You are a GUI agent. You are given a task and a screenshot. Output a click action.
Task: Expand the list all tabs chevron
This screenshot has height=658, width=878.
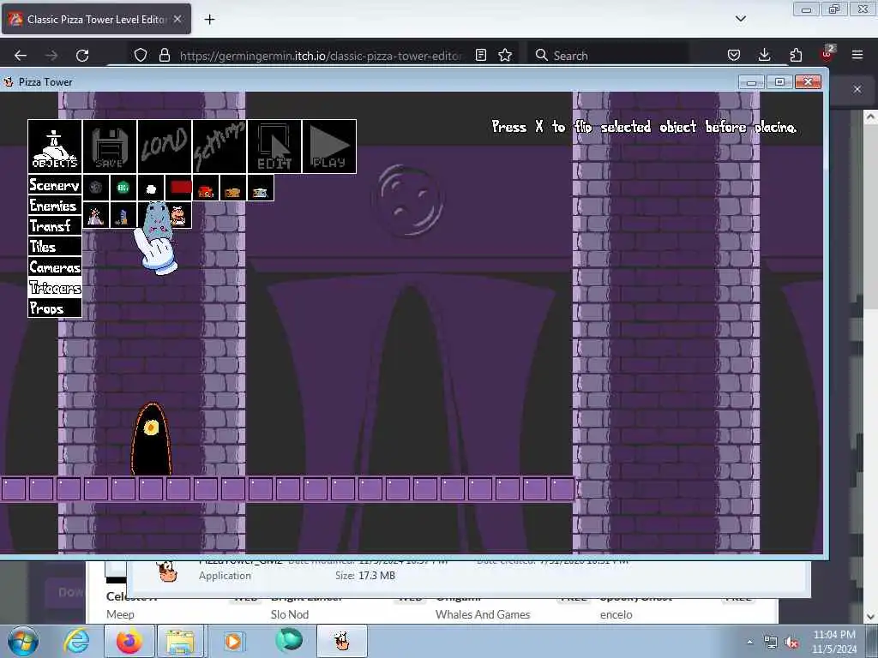[x=741, y=19]
